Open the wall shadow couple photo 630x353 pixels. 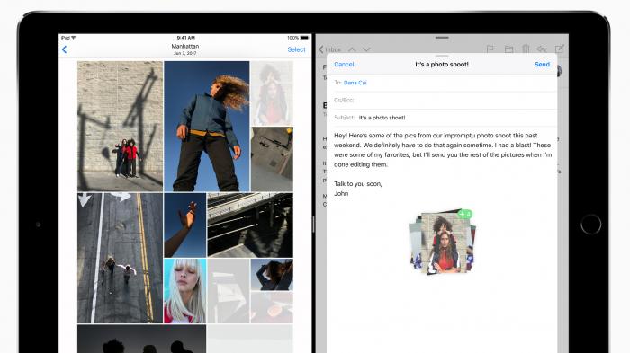[x=120, y=126]
